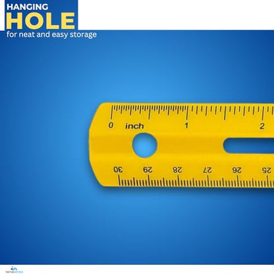The width and height of the screenshot is (274, 274).
Task: Click the upside-down "26" centimeter number
Action: [x=237, y=171]
